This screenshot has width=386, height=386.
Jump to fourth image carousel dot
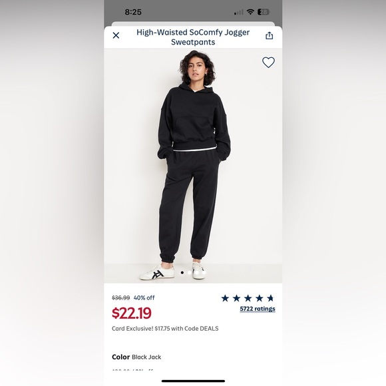point(204,272)
